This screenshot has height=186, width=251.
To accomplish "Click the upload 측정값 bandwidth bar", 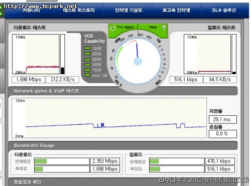I will tap(177, 169).
